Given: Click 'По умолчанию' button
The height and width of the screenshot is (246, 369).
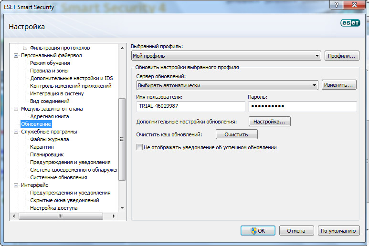Looking at the screenshot, I should pos(338,231).
